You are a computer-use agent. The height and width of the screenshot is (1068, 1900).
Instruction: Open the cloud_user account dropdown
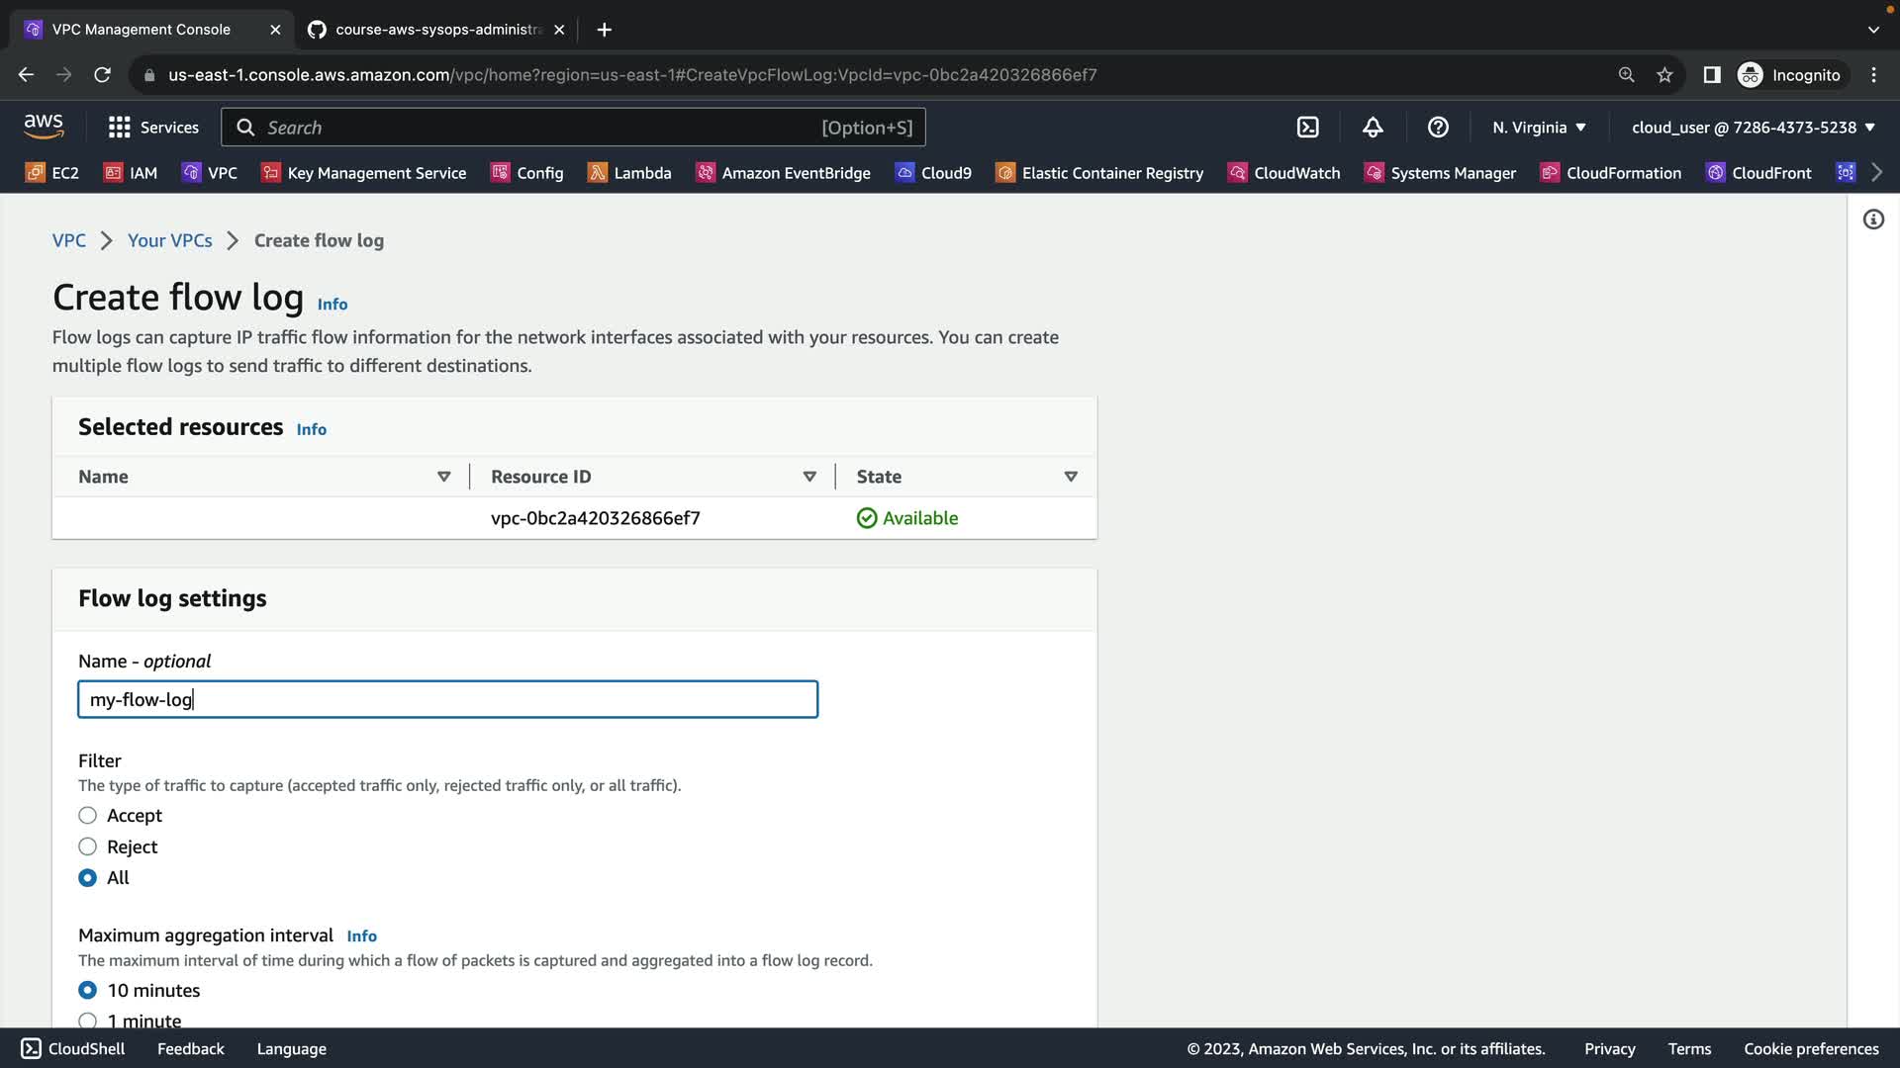pyautogui.click(x=1753, y=128)
